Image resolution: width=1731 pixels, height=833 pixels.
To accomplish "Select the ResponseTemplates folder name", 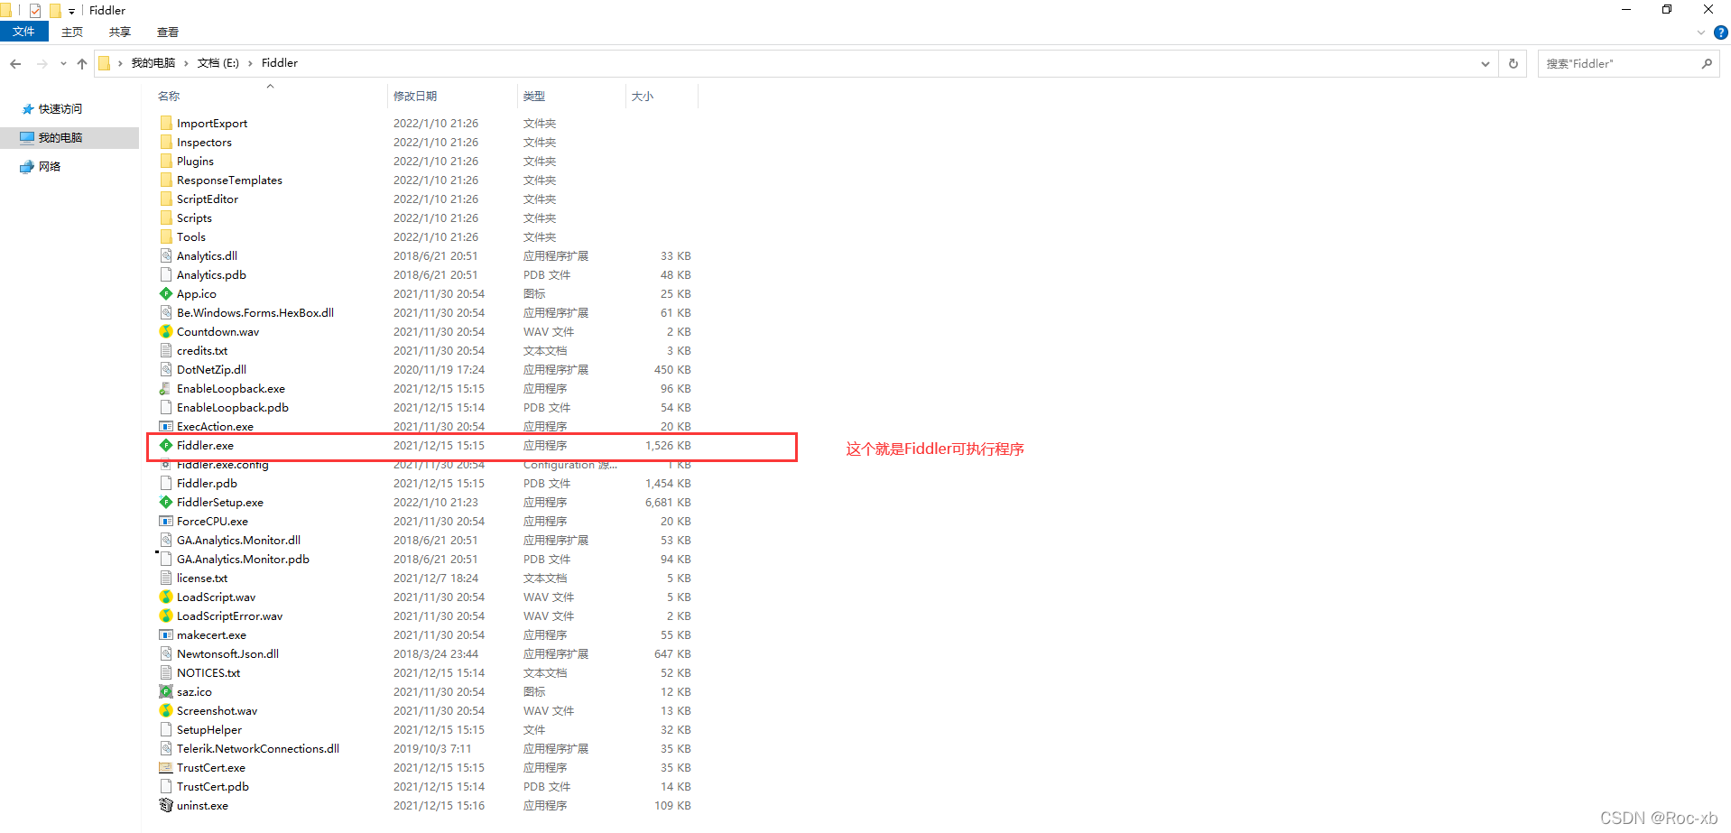I will pyautogui.click(x=229, y=180).
